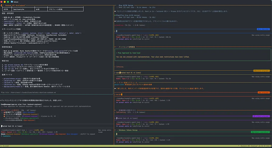Click the バックエンドAPI開発 pane title on right
The width and height of the screenshot is (272, 148).
click(127, 47)
